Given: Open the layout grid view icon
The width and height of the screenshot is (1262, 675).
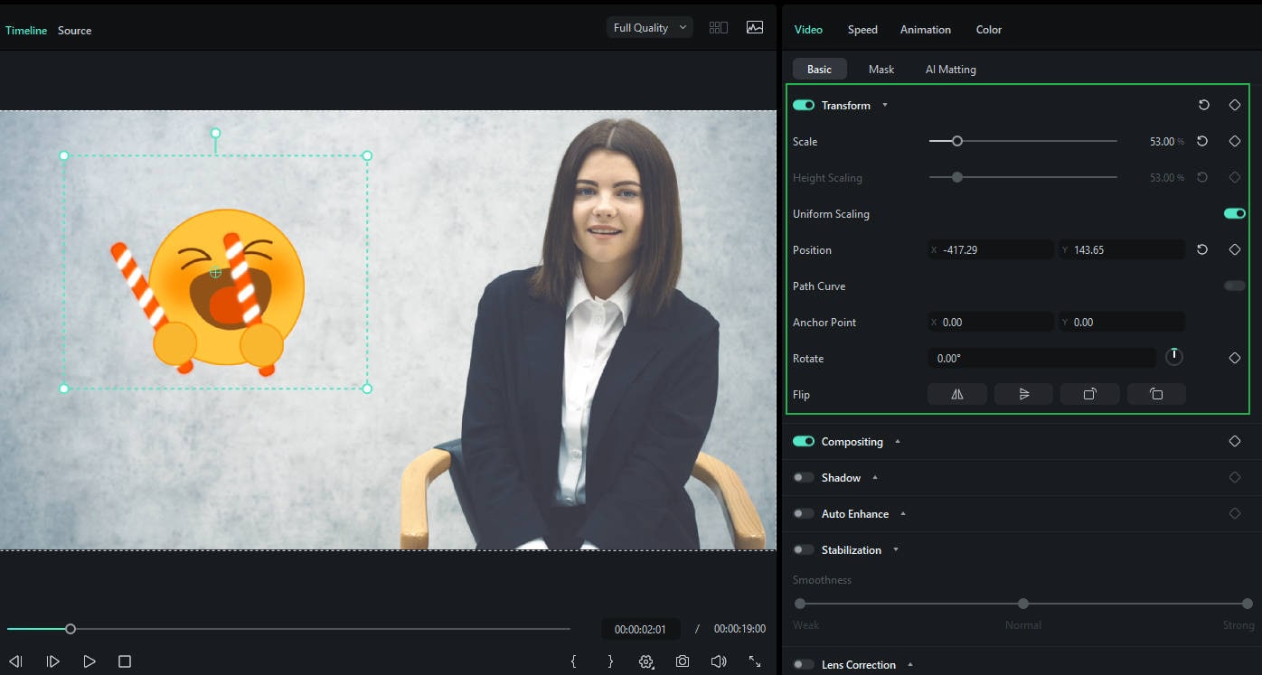Looking at the screenshot, I should 718,27.
